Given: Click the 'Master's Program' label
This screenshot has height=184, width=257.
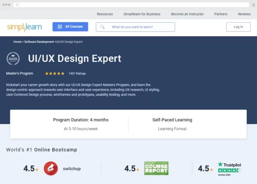Looking at the screenshot, I should point(20,73).
